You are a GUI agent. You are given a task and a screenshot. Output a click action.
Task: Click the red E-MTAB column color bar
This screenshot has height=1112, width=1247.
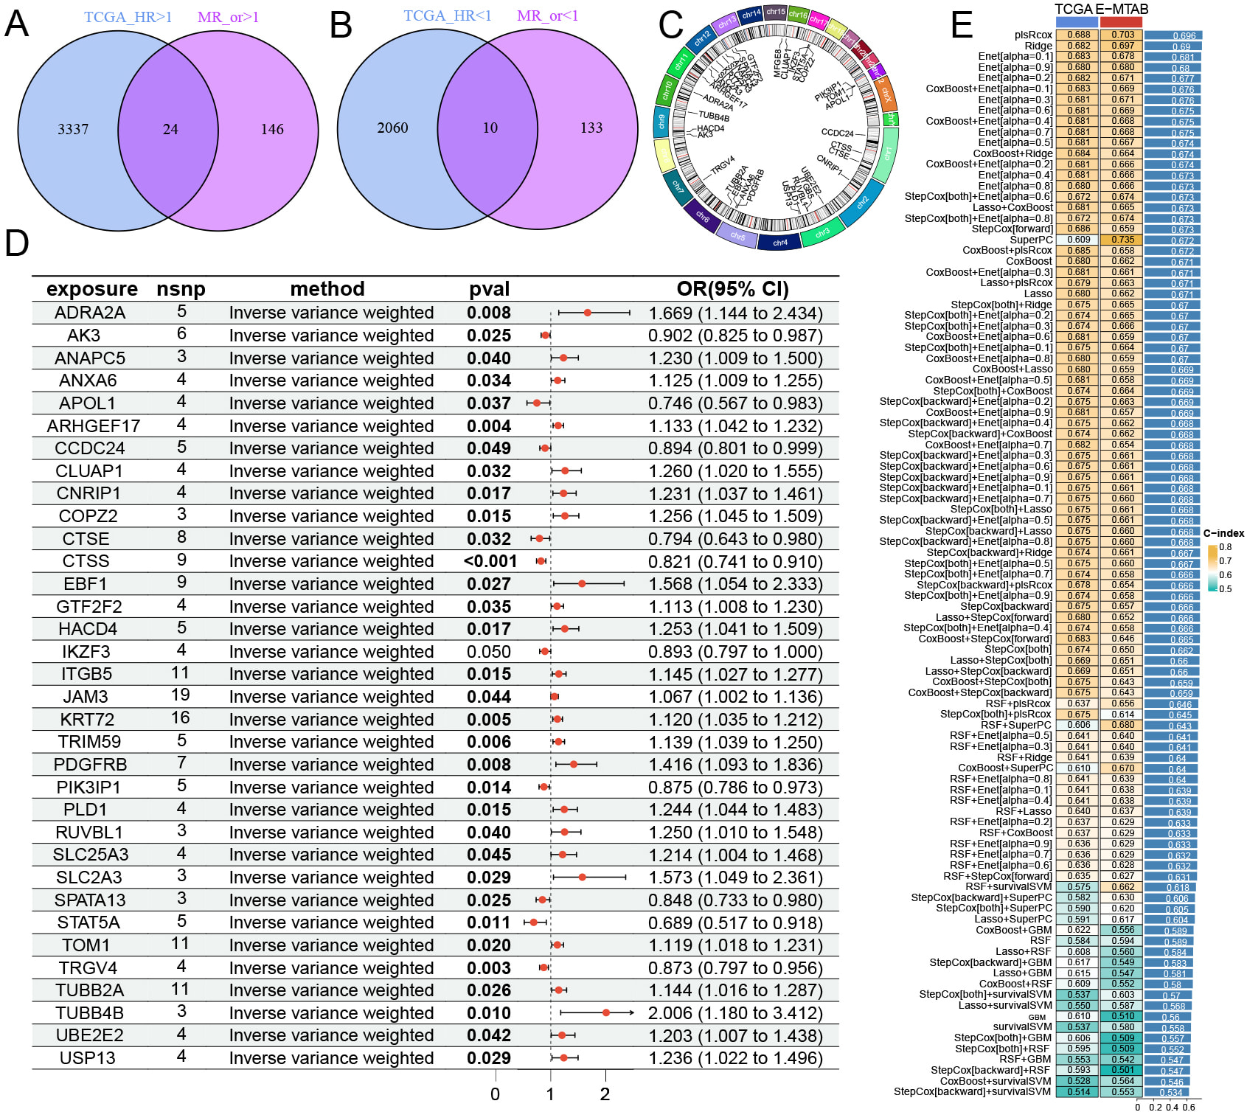(1121, 22)
